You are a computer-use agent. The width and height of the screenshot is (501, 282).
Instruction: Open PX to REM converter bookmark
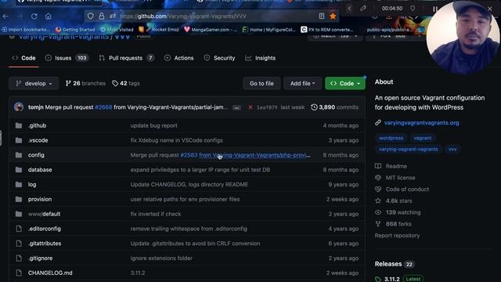(327, 30)
